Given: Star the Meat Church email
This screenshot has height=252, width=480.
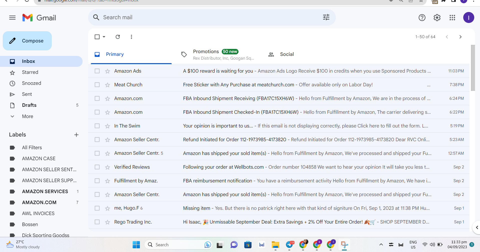Looking at the screenshot, I should [x=108, y=85].
